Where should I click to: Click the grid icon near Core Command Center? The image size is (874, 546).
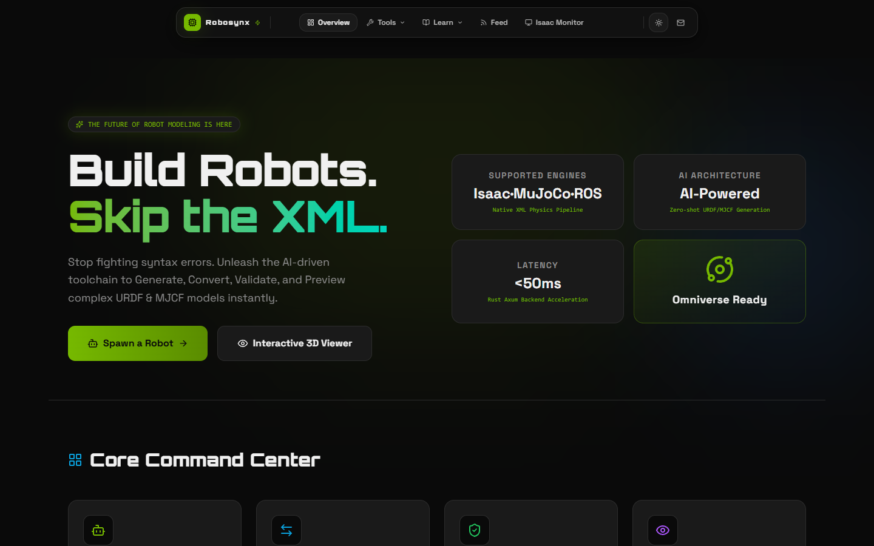click(x=75, y=460)
